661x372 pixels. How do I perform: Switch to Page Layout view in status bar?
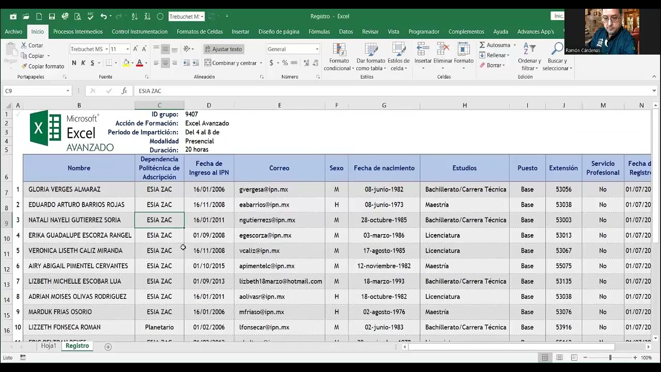point(559,358)
